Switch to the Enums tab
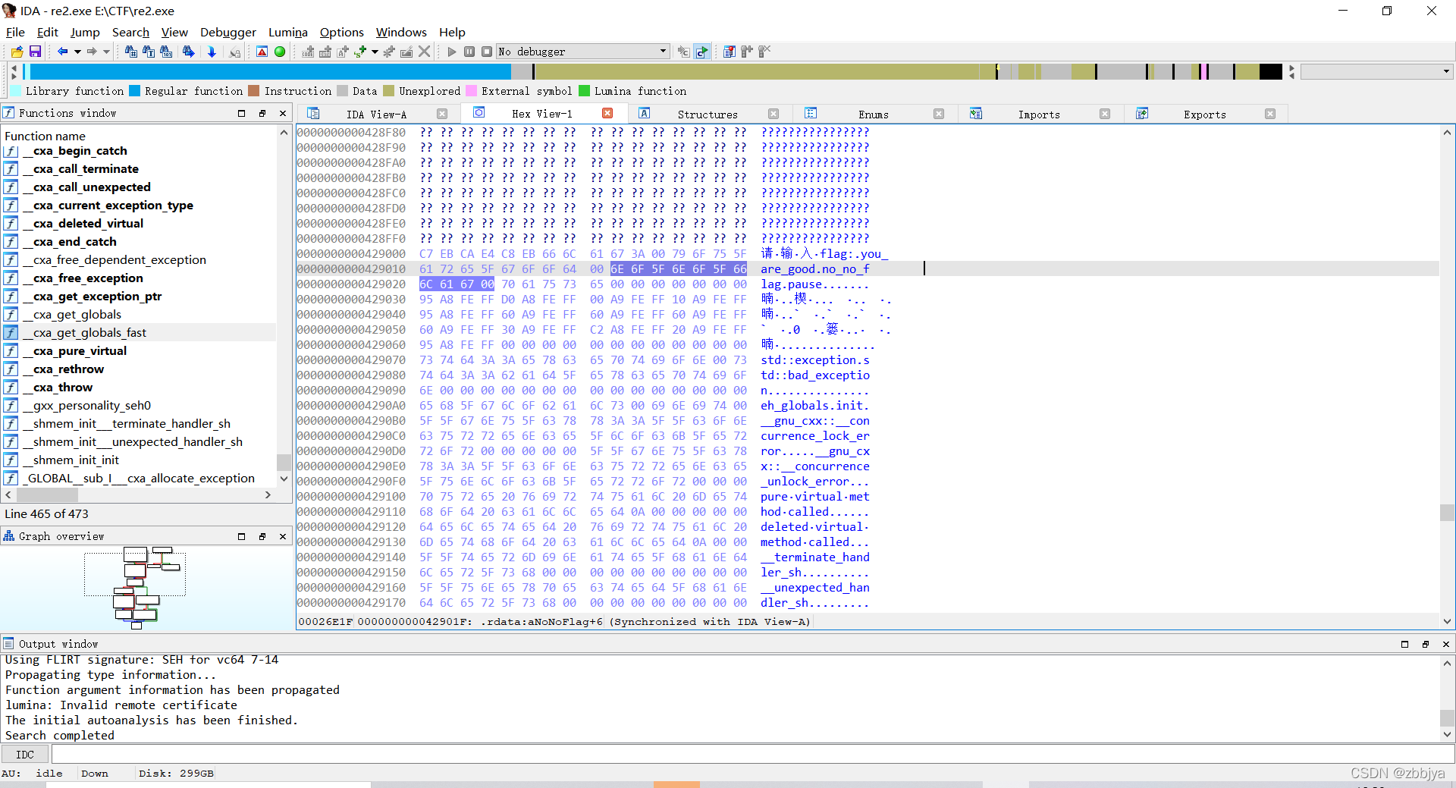The width and height of the screenshot is (1456, 788). (x=874, y=114)
